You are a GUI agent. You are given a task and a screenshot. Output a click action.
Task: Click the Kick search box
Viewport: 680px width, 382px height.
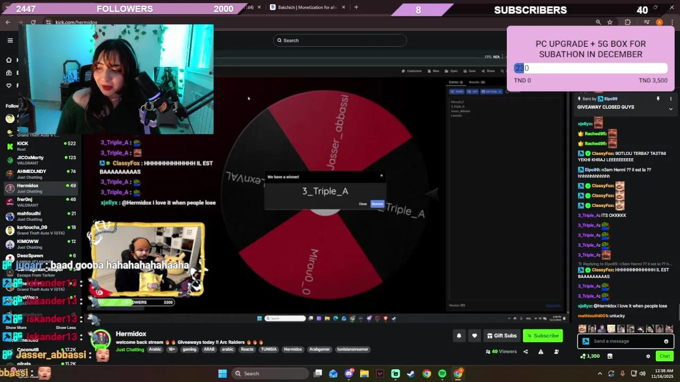click(340, 40)
